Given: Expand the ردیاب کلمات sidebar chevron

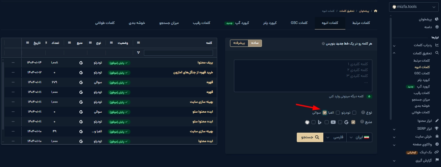Looking at the screenshot, I should click(x=394, y=45).
